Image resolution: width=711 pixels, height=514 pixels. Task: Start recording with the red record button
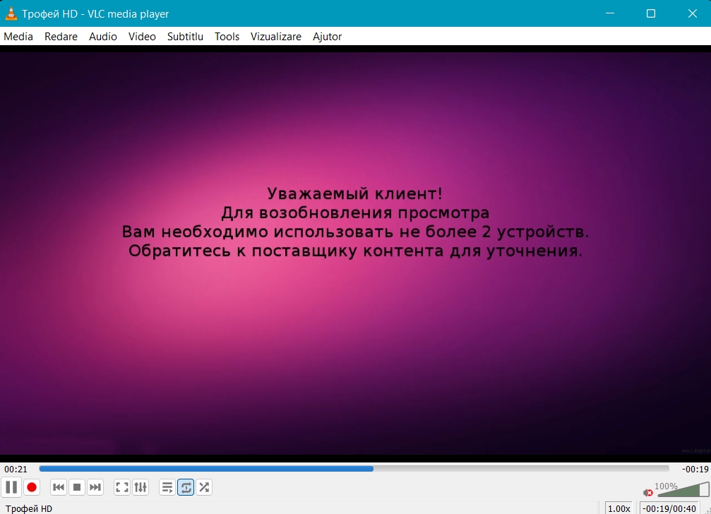[32, 487]
